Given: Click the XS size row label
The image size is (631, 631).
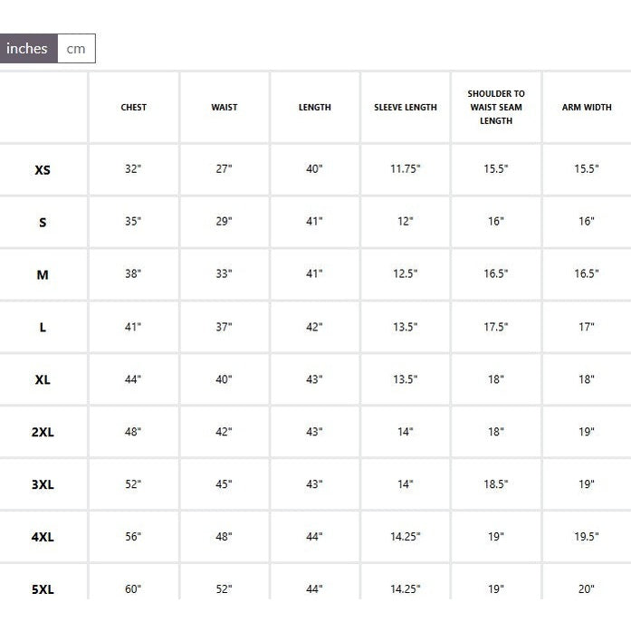Looking at the screenshot, I should coord(43,169).
